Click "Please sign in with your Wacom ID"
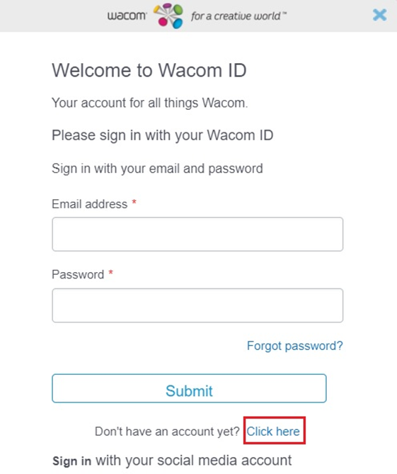 [x=163, y=135]
